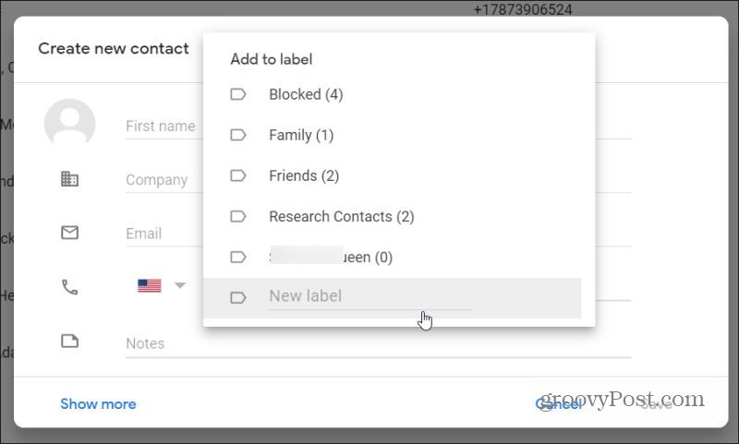739x444 pixels.
Task: Click into the Notes field
Action: [369, 343]
